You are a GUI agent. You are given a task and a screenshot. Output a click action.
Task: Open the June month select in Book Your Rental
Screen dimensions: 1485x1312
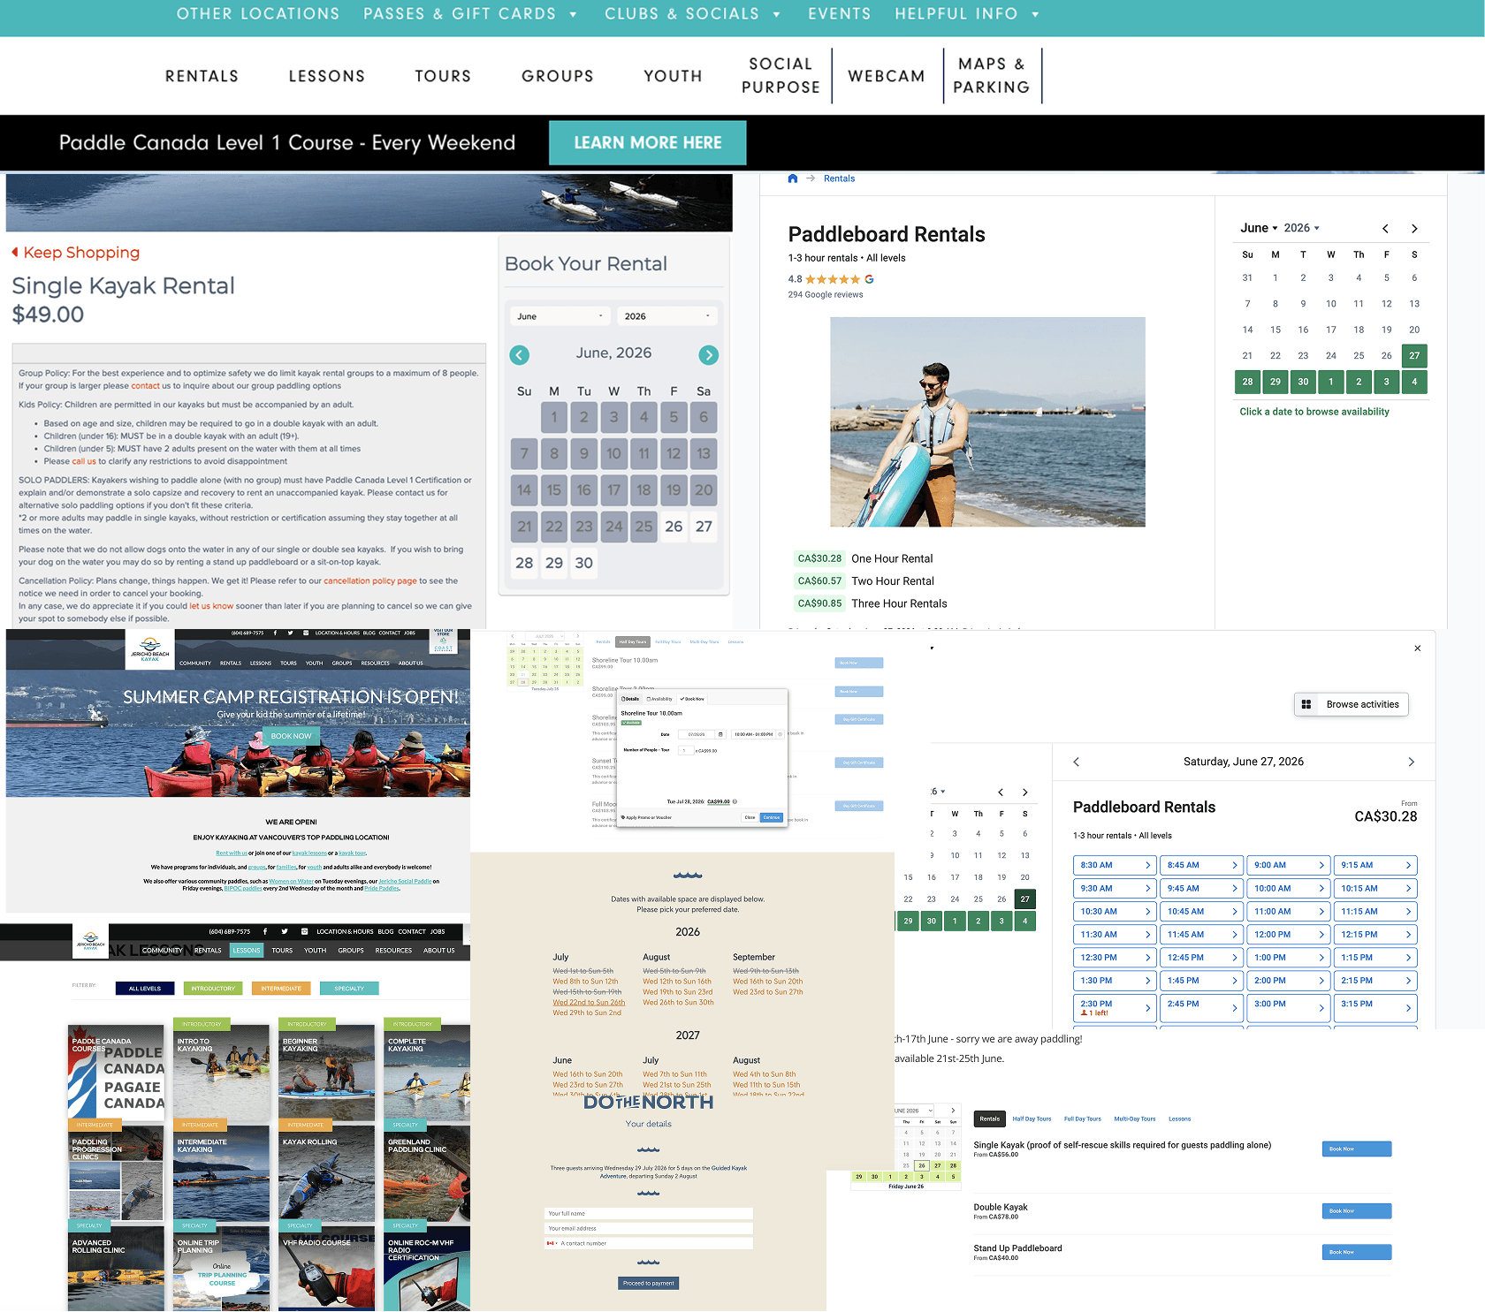pos(560,316)
